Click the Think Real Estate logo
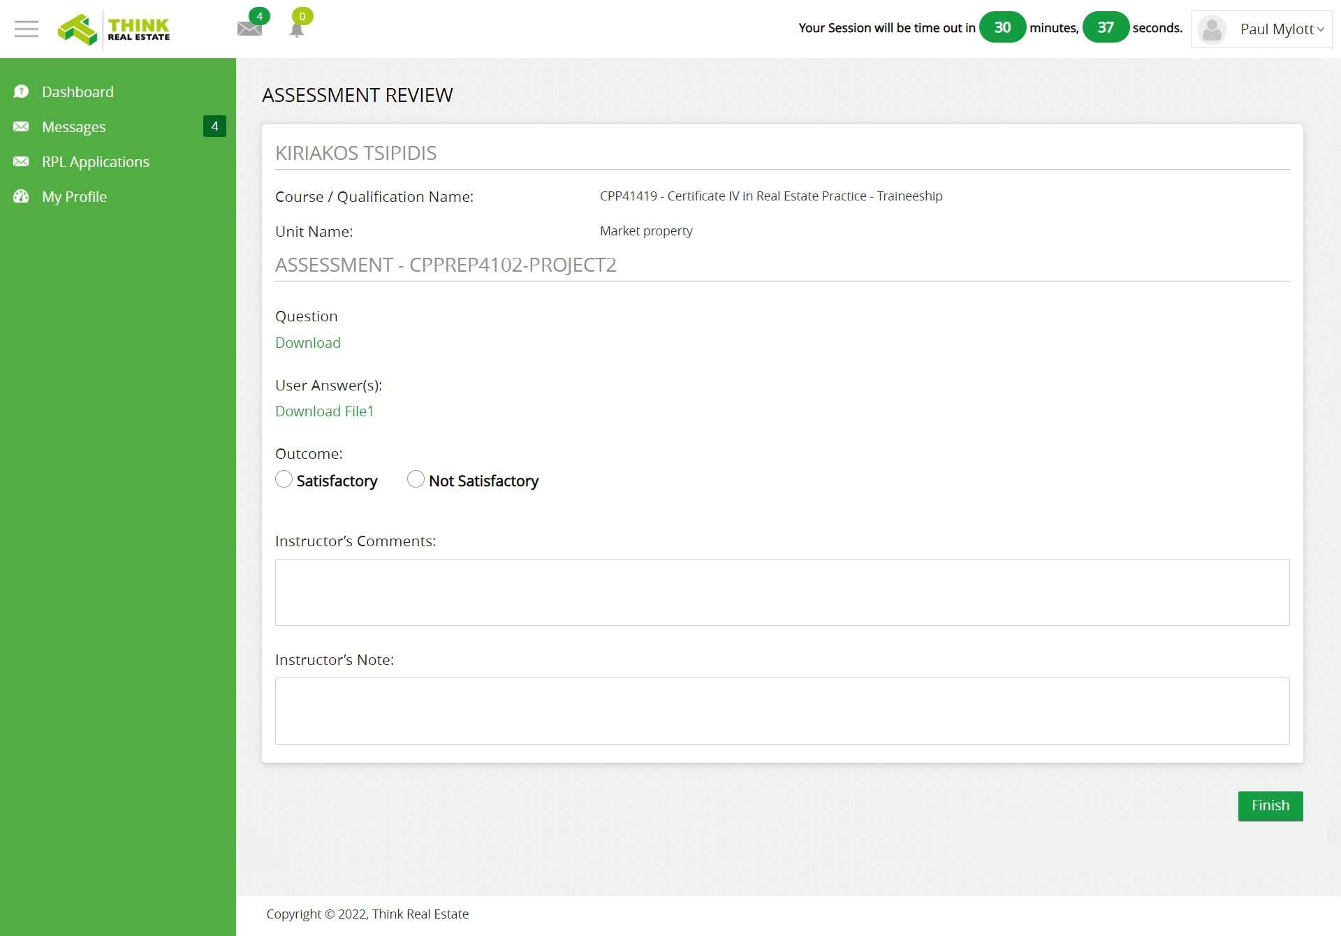 [x=114, y=29]
